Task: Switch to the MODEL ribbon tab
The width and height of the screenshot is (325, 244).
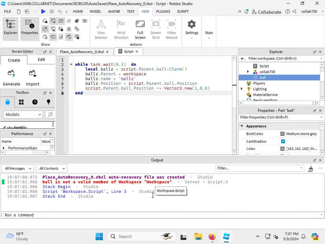Action: (95, 11)
